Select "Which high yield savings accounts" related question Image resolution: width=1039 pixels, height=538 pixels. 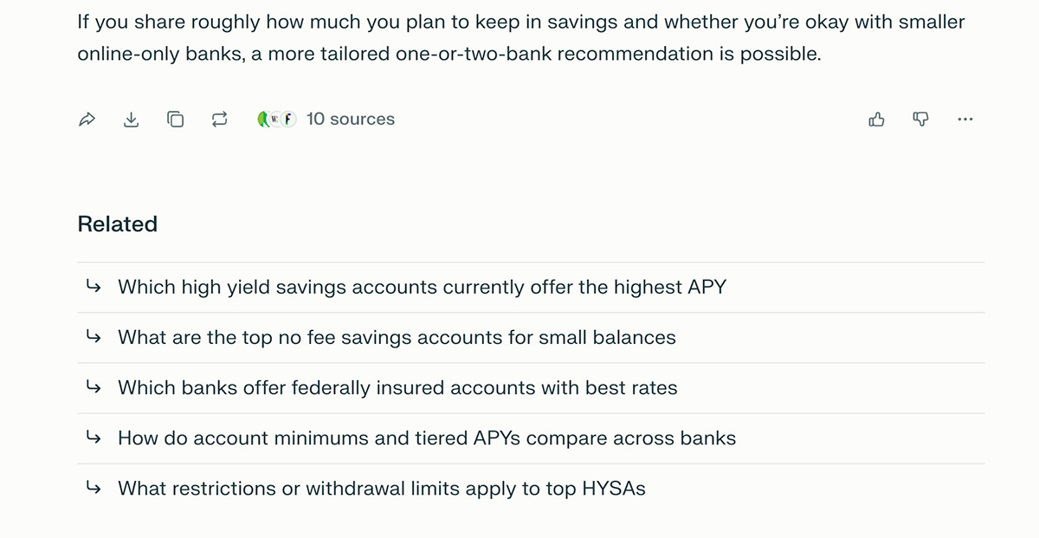[422, 287]
